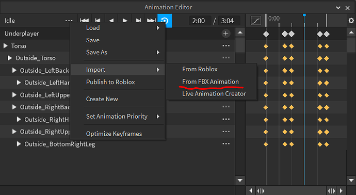Screen dimensions: 356x195
Task: Expand the Outside_BottomRightLeg track
Action: pyautogui.click(x=19, y=144)
